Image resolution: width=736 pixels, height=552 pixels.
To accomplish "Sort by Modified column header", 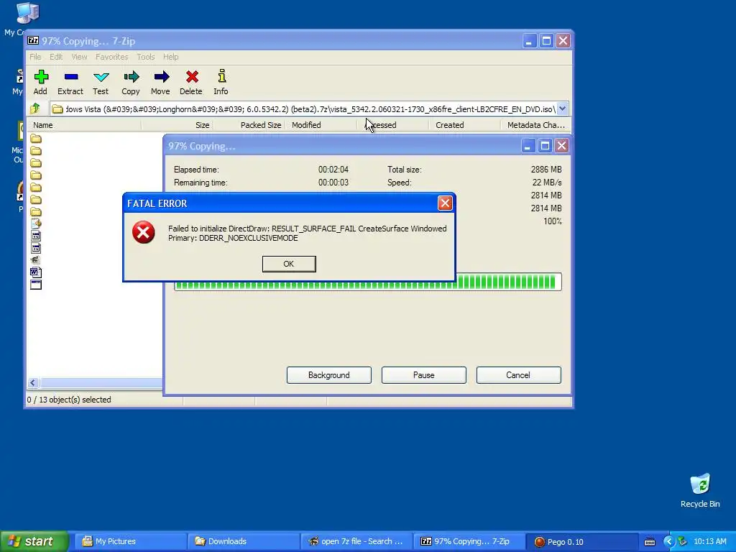I will (x=321, y=125).
